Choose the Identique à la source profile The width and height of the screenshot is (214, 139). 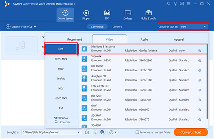(143, 49)
